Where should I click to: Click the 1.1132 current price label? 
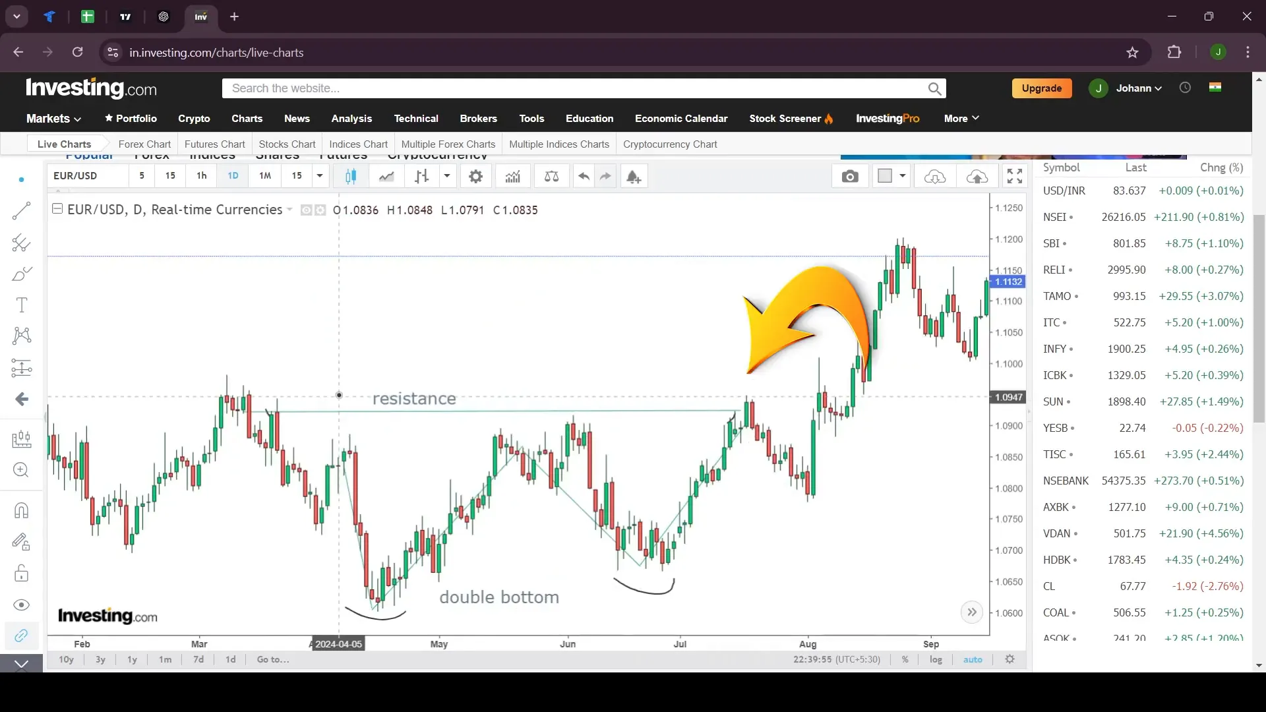1008,282
